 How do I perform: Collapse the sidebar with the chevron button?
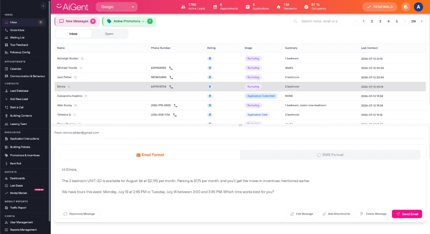tap(43, 6)
